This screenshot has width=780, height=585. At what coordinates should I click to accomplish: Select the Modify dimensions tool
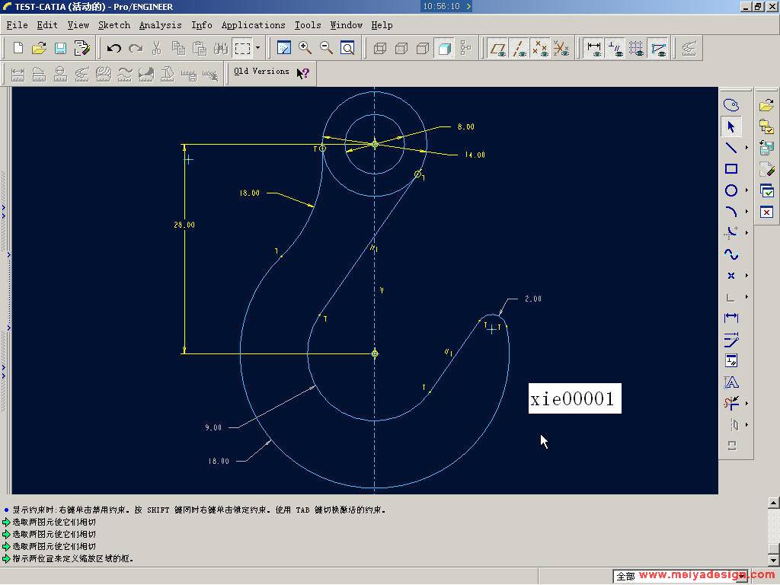pos(730,339)
